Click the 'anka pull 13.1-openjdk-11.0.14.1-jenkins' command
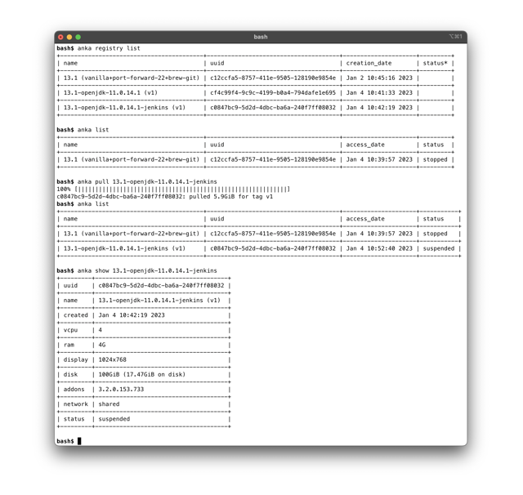 (x=147, y=181)
